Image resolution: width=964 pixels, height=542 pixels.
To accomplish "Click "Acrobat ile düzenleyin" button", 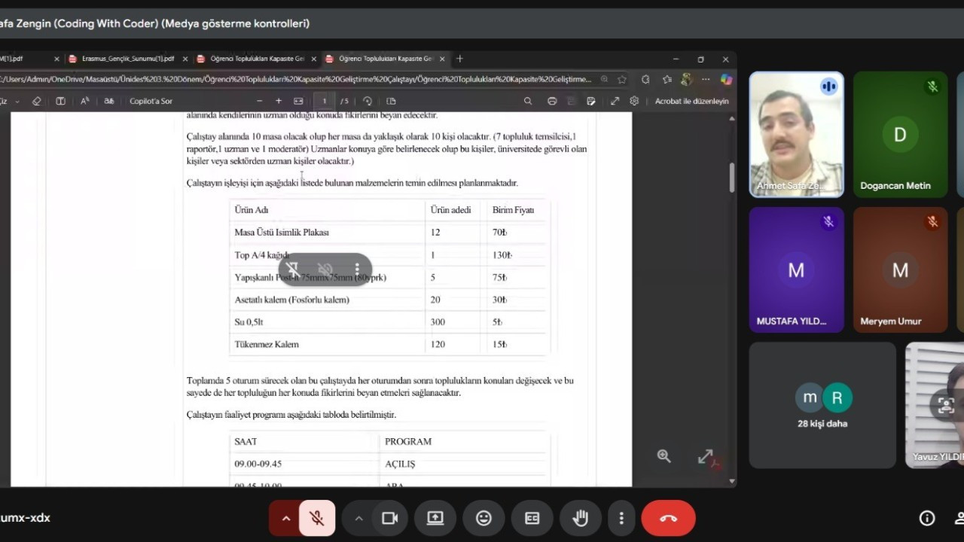I will [691, 101].
